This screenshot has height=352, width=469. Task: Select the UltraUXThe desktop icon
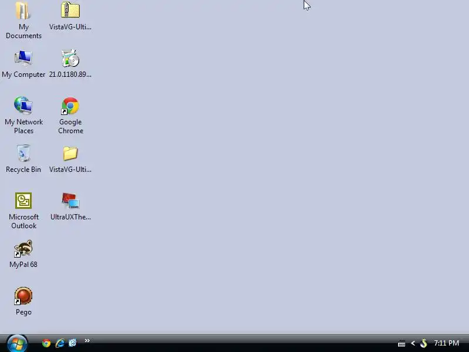[x=70, y=207]
